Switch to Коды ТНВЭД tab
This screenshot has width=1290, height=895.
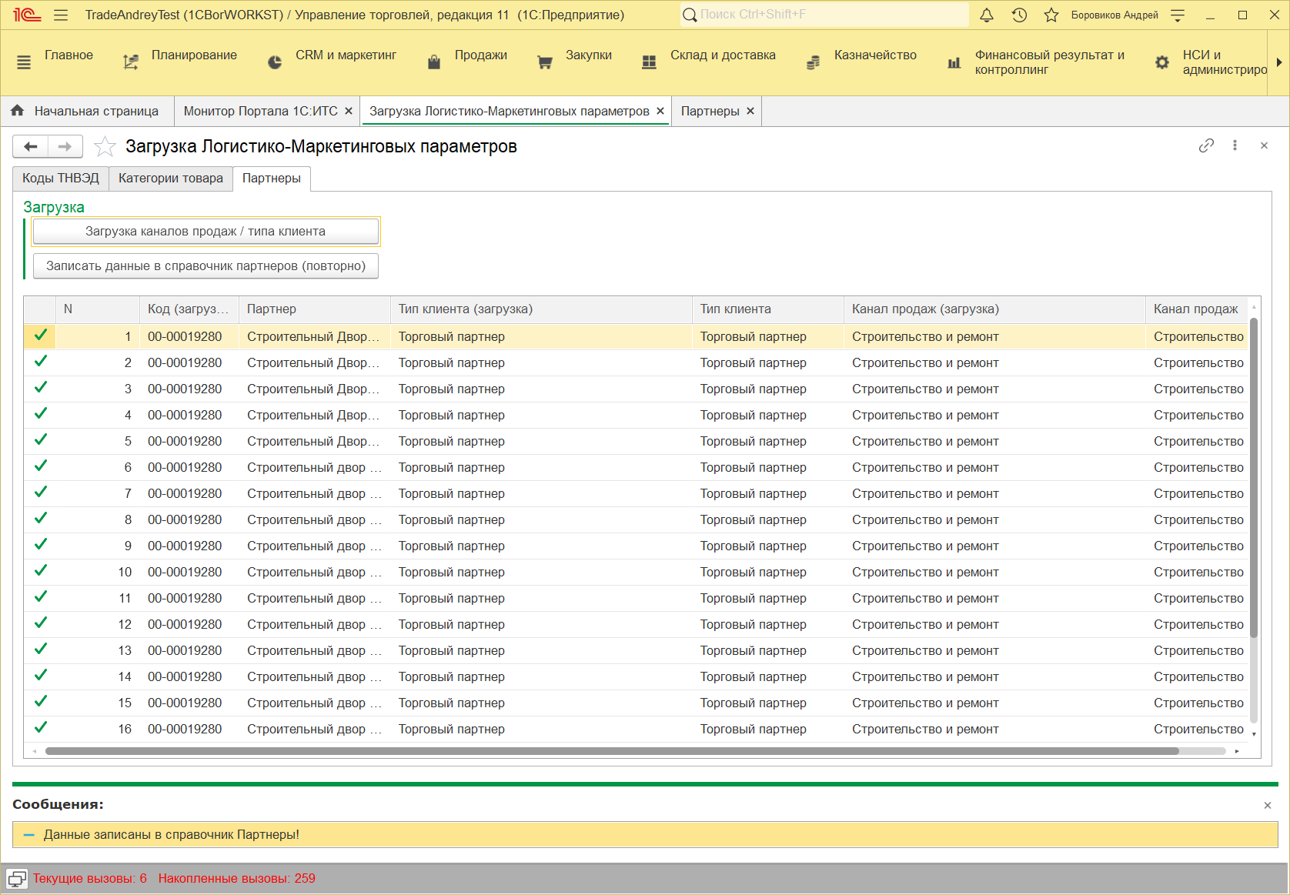[61, 178]
